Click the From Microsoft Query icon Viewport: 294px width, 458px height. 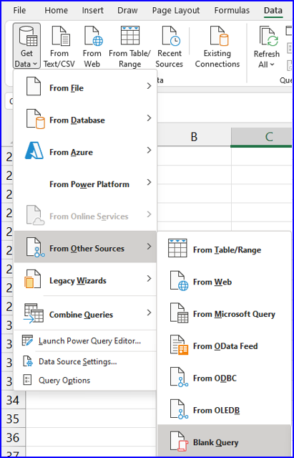click(180, 313)
